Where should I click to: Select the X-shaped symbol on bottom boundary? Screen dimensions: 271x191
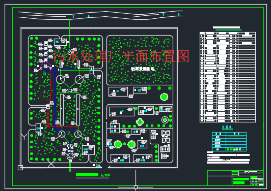click(x=51, y=164)
